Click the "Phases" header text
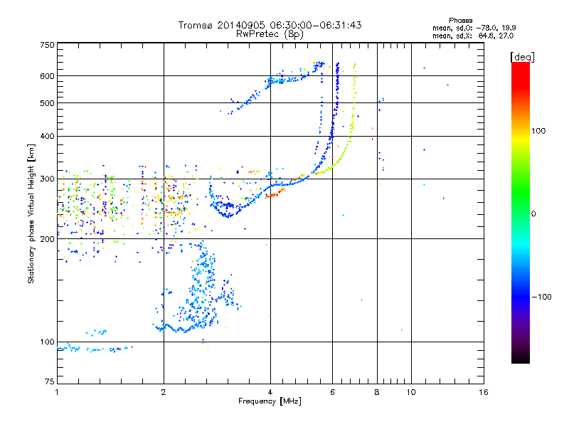The width and height of the screenshot is (569, 427). tap(460, 21)
